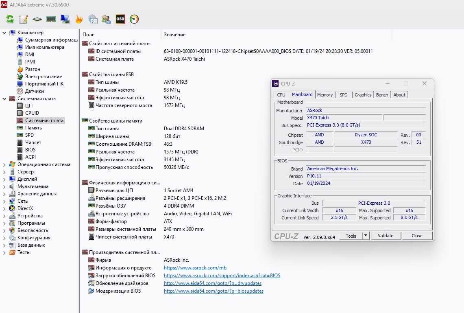Open BIOS tree item

click(30, 150)
